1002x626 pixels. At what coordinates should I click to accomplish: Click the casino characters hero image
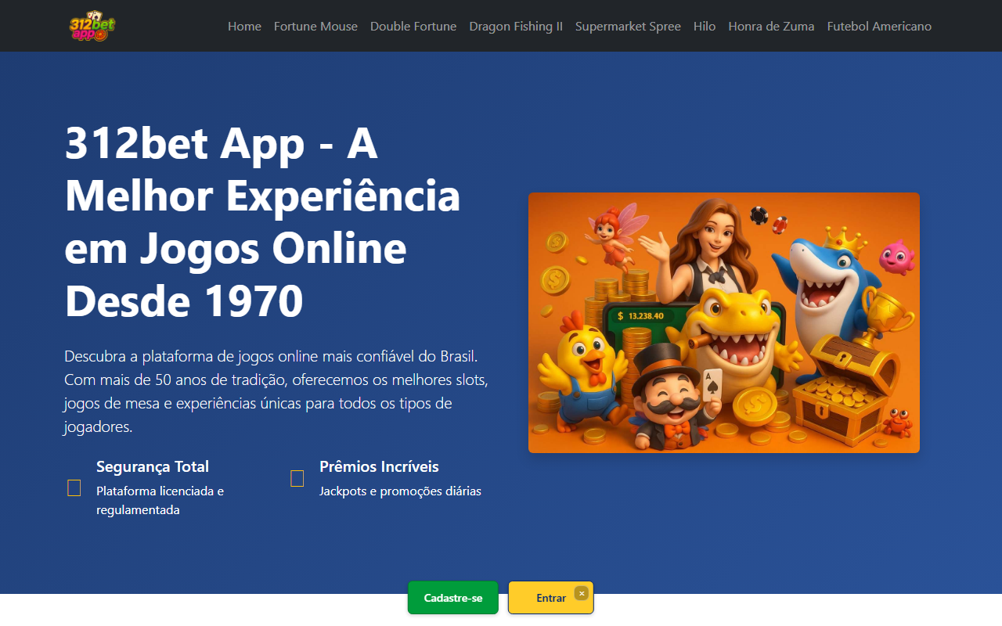pos(724,322)
